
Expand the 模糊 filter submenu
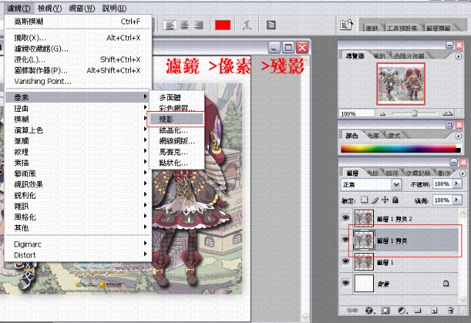coord(78,119)
